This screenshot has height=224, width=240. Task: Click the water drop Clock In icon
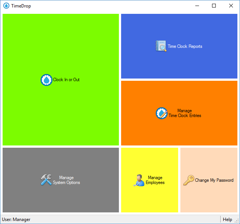[x=46, y=80]
